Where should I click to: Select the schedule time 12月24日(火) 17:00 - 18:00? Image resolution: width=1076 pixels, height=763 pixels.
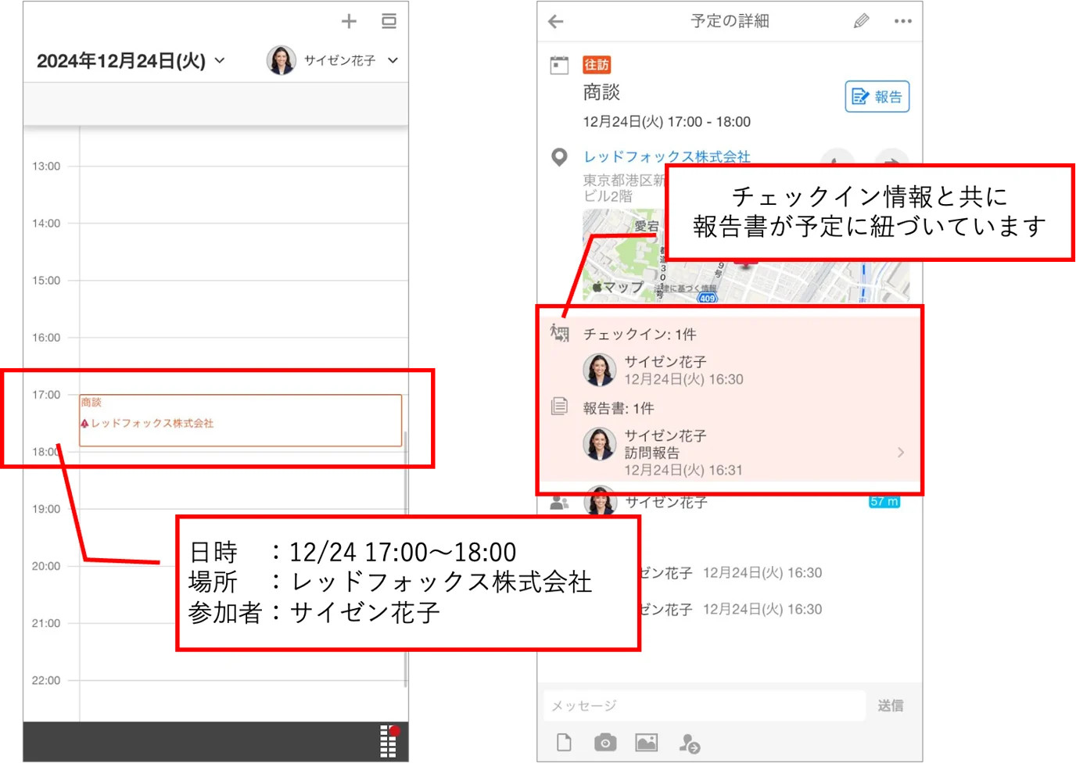pyautogui.click(x=667, y=122)
